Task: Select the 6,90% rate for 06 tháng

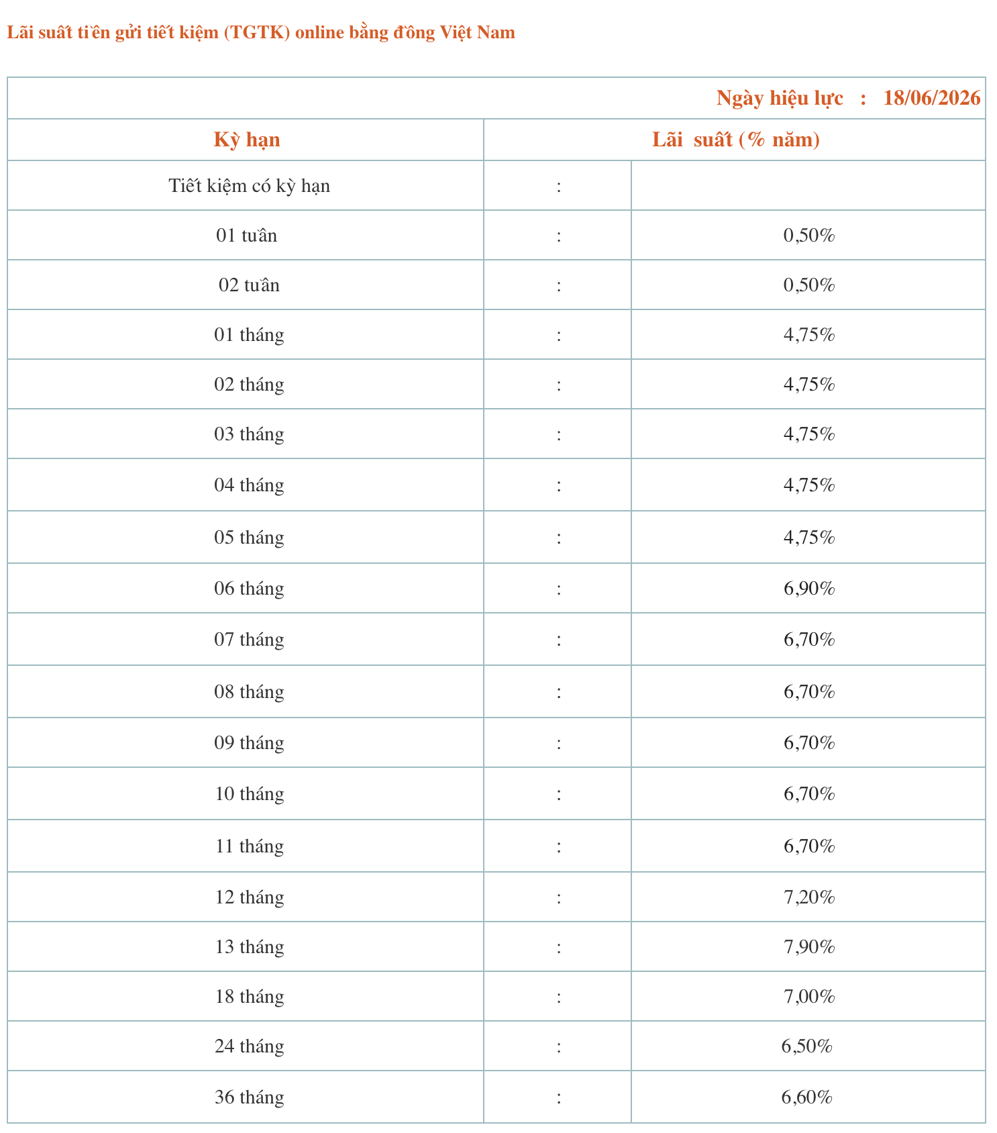Action: click(x=809, y=589)
